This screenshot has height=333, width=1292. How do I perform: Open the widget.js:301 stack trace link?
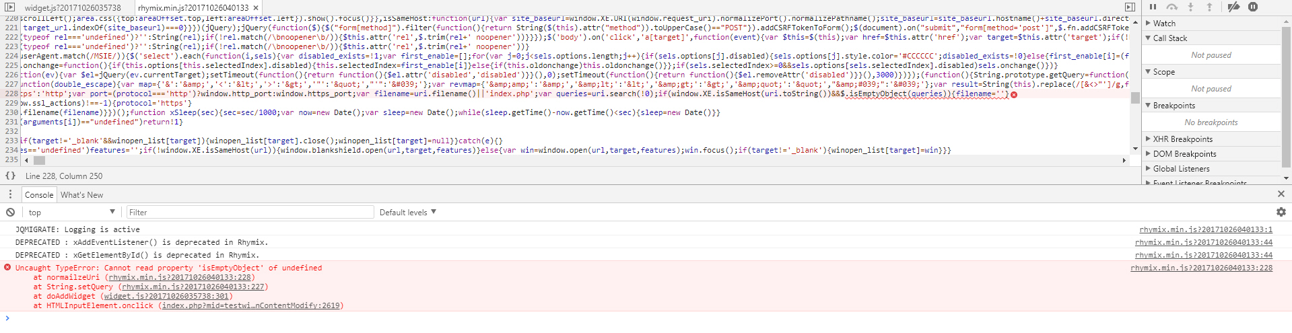point(166,296)
